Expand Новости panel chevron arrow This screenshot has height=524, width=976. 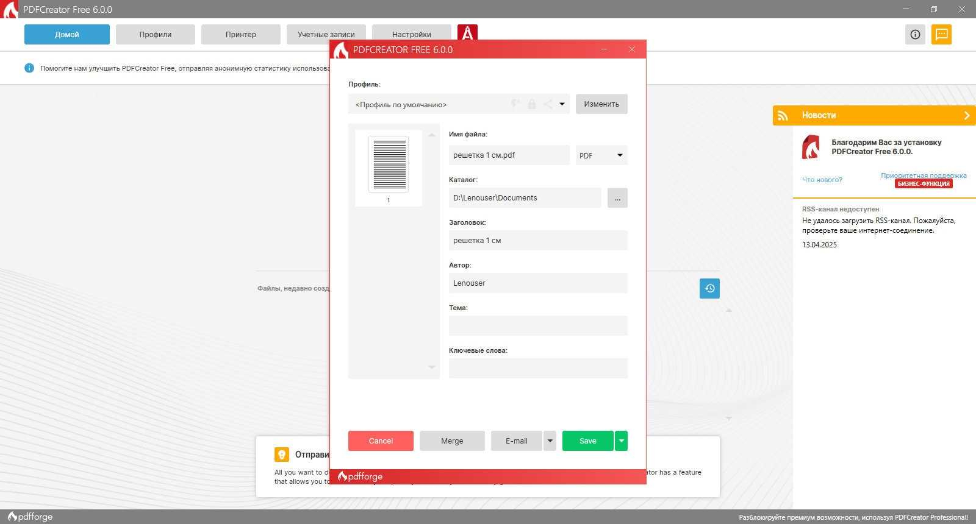click(x=966, y=115)
